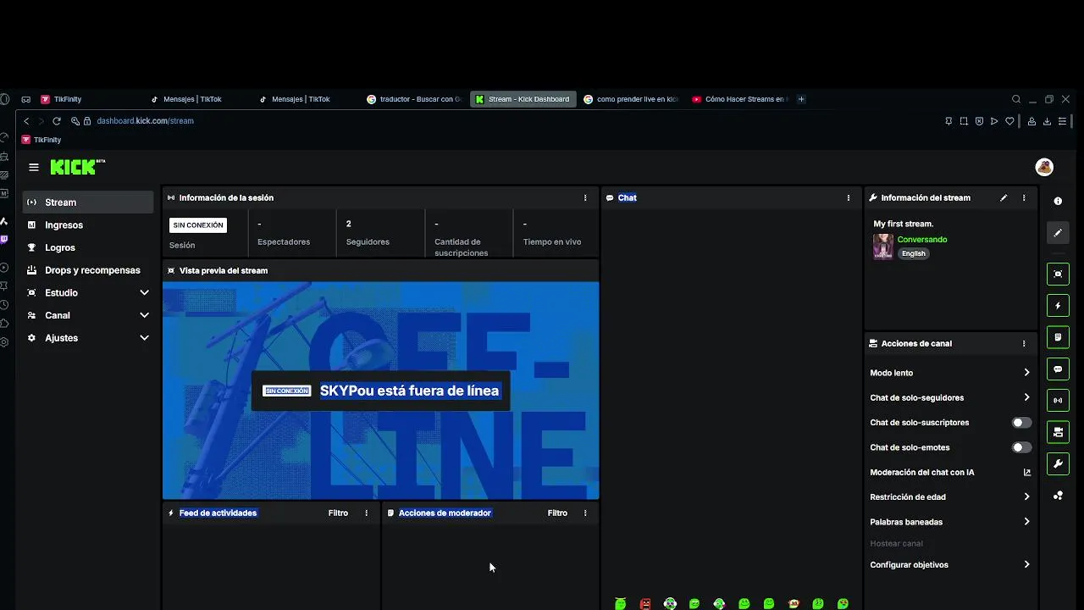
Task: Click the heart bookmark icon in address bar
Action: [1009, 121]
